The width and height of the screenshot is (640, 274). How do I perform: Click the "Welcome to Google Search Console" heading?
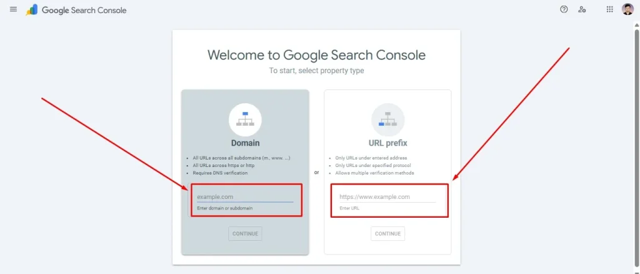pos(316,55)
